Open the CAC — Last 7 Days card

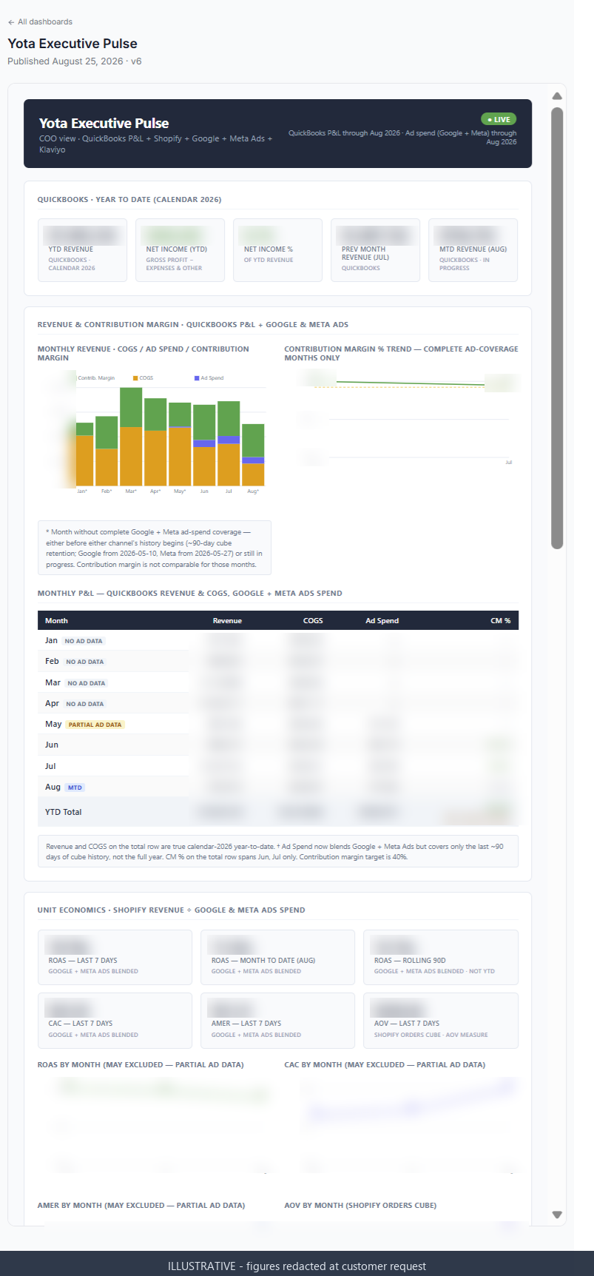click(x=115, y=1021)
